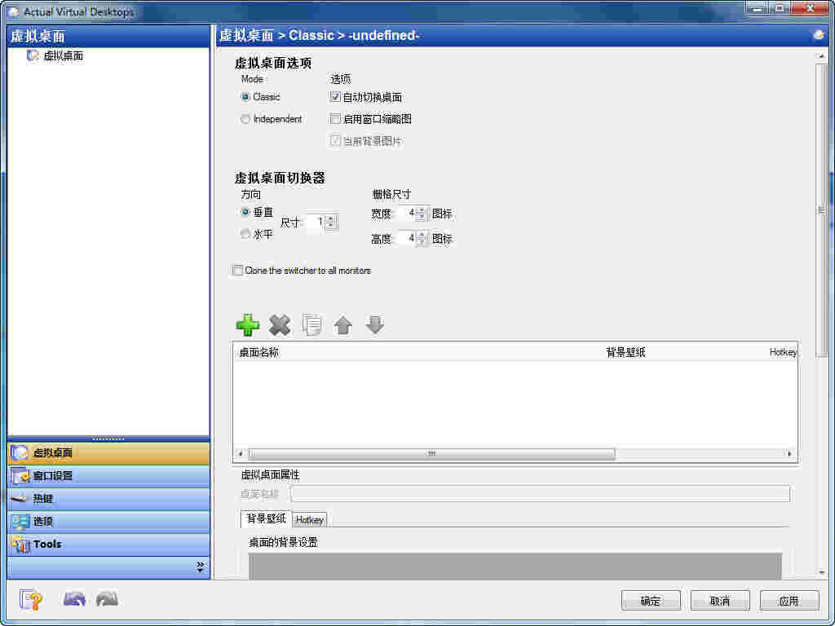The image size is (835, 626).
Task: Click the desktop name input field
Action: (x=540, y=493)
